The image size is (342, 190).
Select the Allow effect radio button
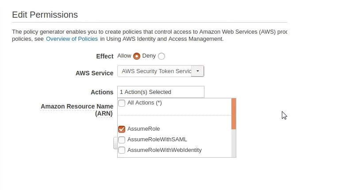(x=137, y=56)
